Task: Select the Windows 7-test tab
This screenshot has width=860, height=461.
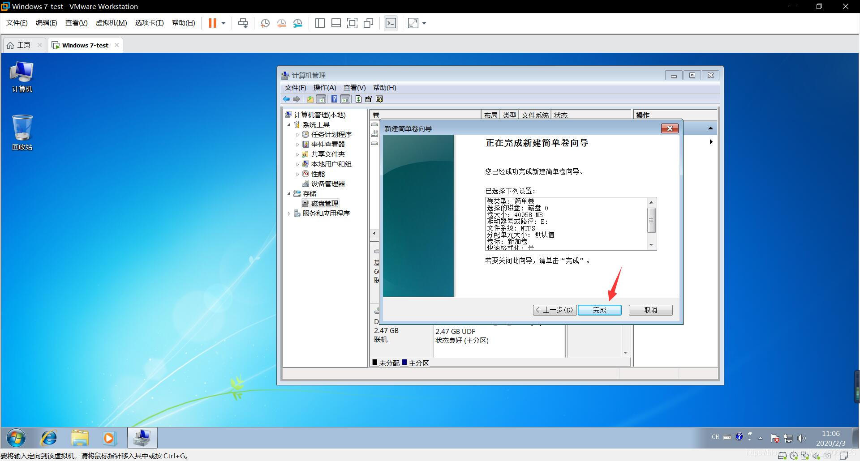Action: 85,45
